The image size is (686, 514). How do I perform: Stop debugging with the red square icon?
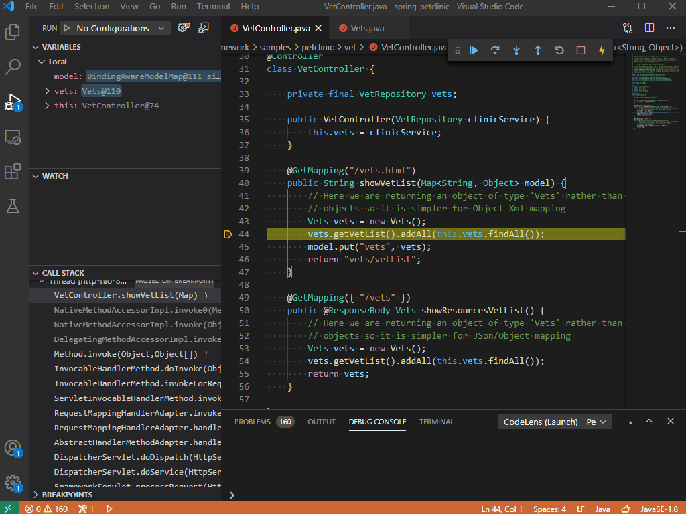click(581, 50)
